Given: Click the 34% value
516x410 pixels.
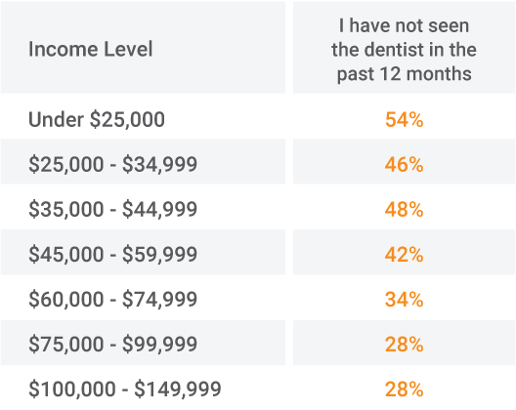Looking at the screenshot, I should (404, 300).
